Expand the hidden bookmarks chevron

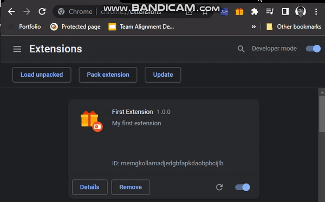(253, 26)
